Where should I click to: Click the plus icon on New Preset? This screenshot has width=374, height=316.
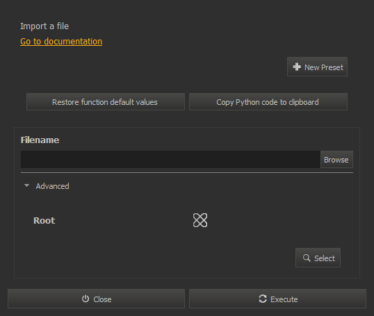(x=297, y=67)
